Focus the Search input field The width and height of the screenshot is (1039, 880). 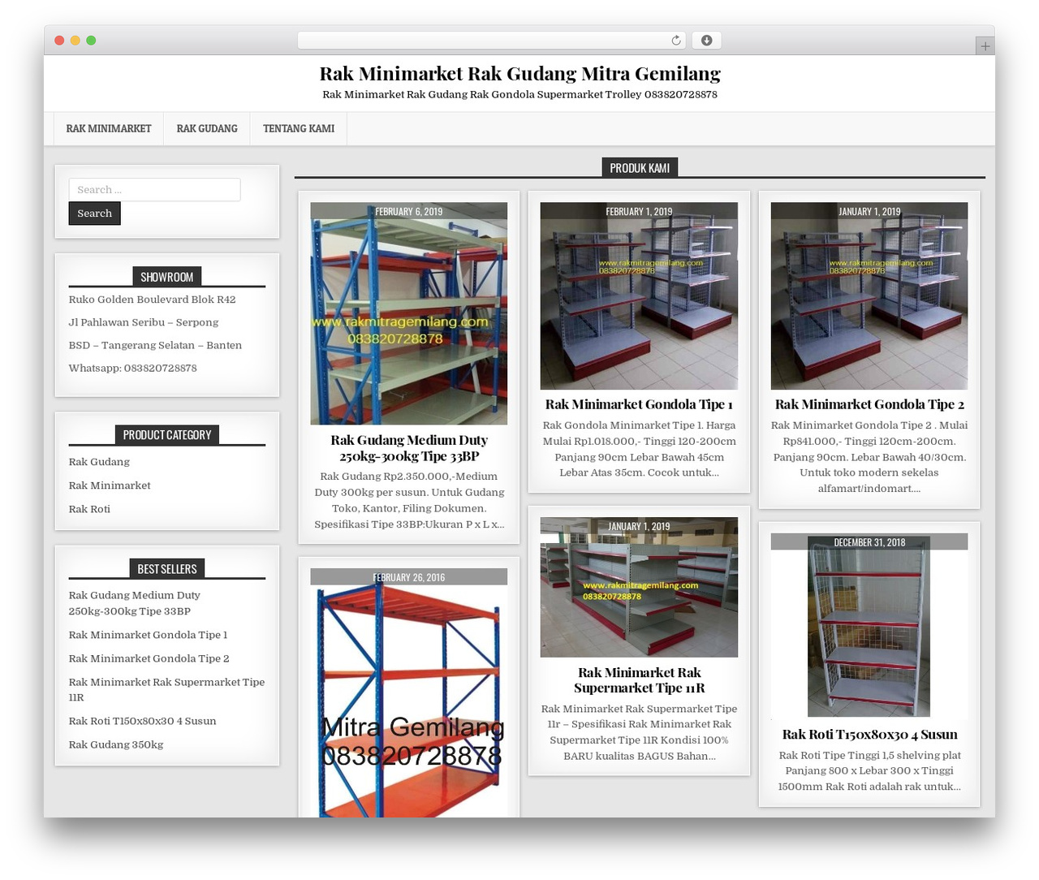[x=154, y=189]
